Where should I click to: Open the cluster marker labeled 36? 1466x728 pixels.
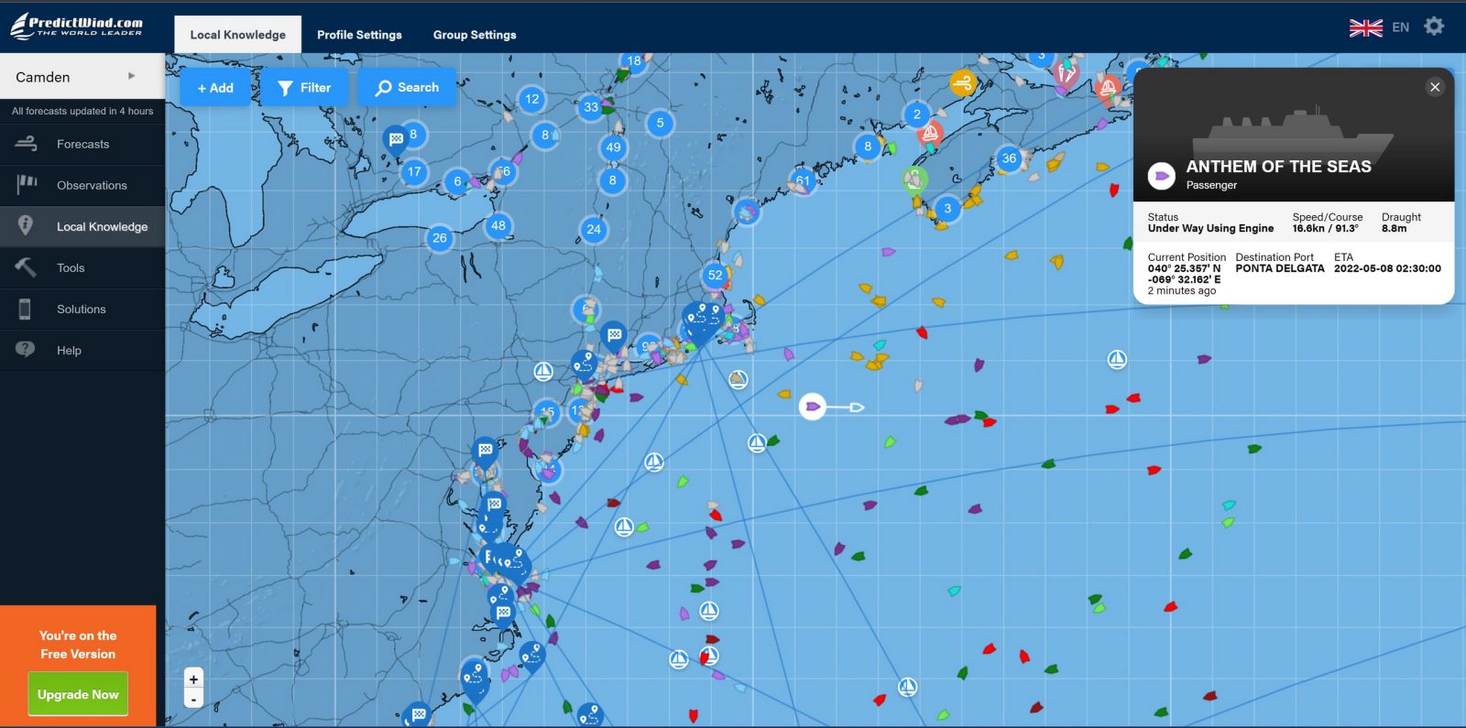click(1009, 158)
